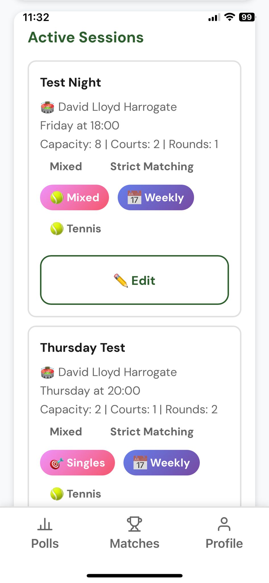Screen dimensions: 269x583
Task: Toggle the Weekly badge for Thursday Test
Action: (162, 463)
